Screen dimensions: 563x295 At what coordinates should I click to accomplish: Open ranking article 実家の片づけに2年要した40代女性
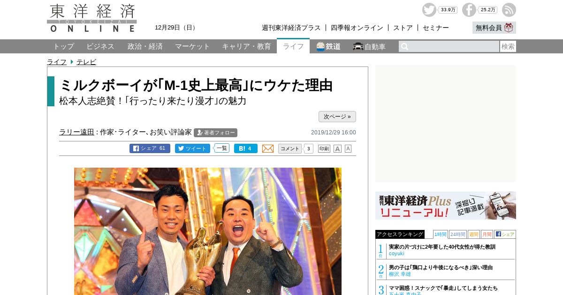pyautogui.click(x=442, y=247)
